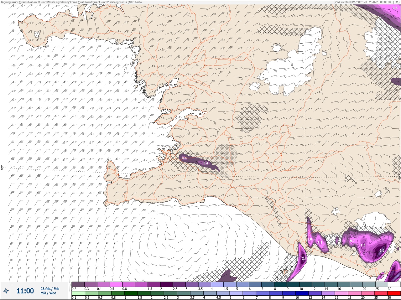
Task: Click the pale green legend swatch labeled 0.1
Action: (78, 293)
